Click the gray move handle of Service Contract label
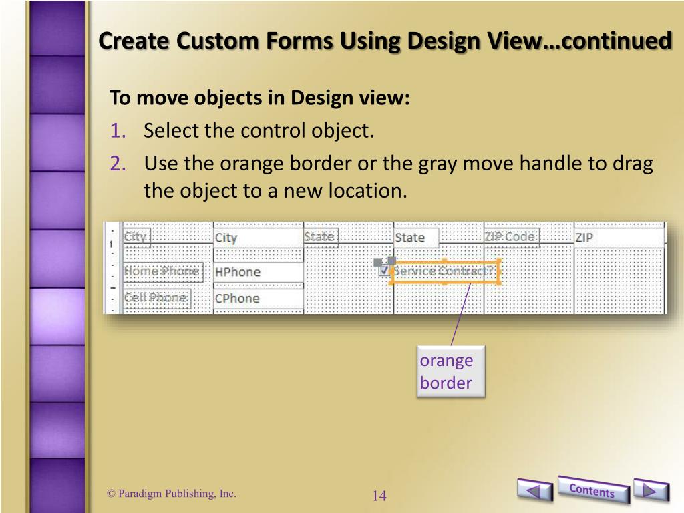The width and height of the screenshot is (684, 513). 391,260
